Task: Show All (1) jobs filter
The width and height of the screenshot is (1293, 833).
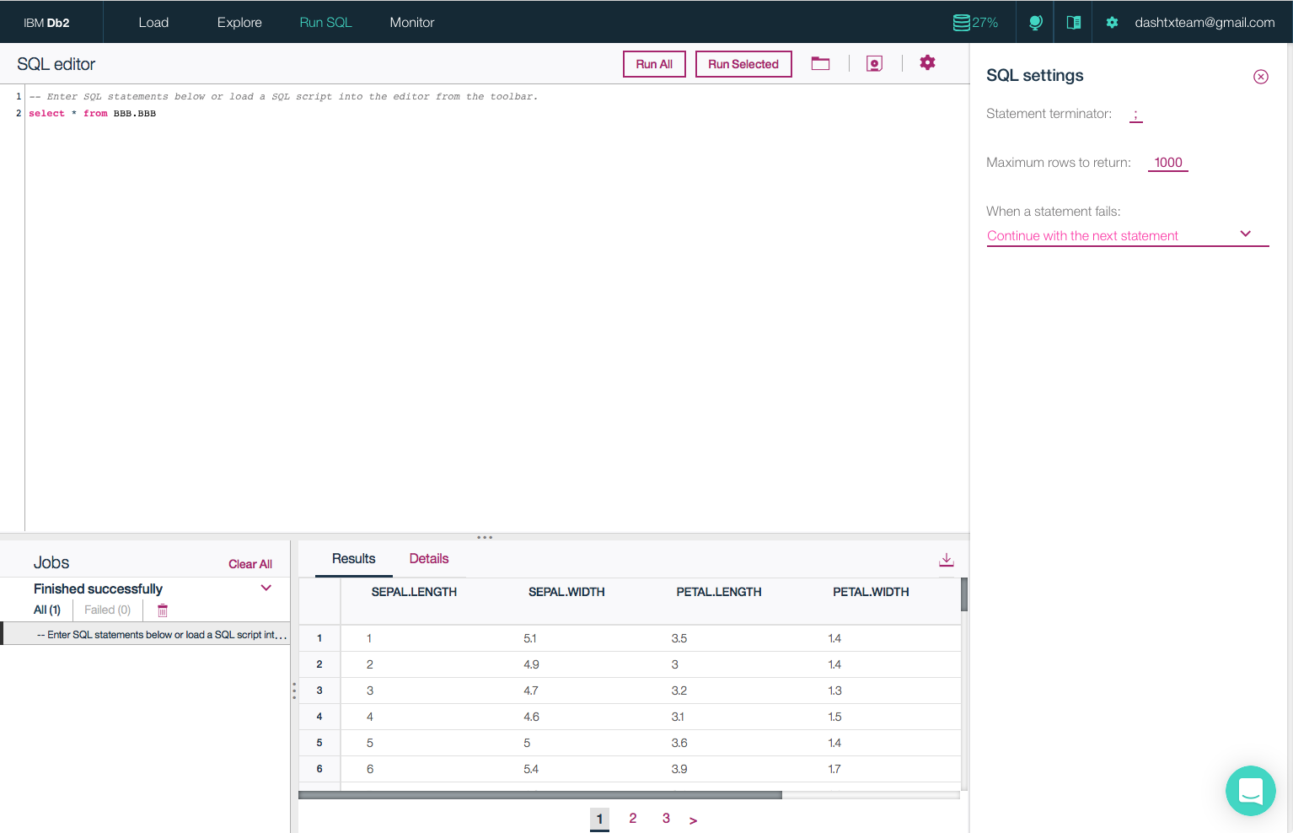Action: [47, 610]
